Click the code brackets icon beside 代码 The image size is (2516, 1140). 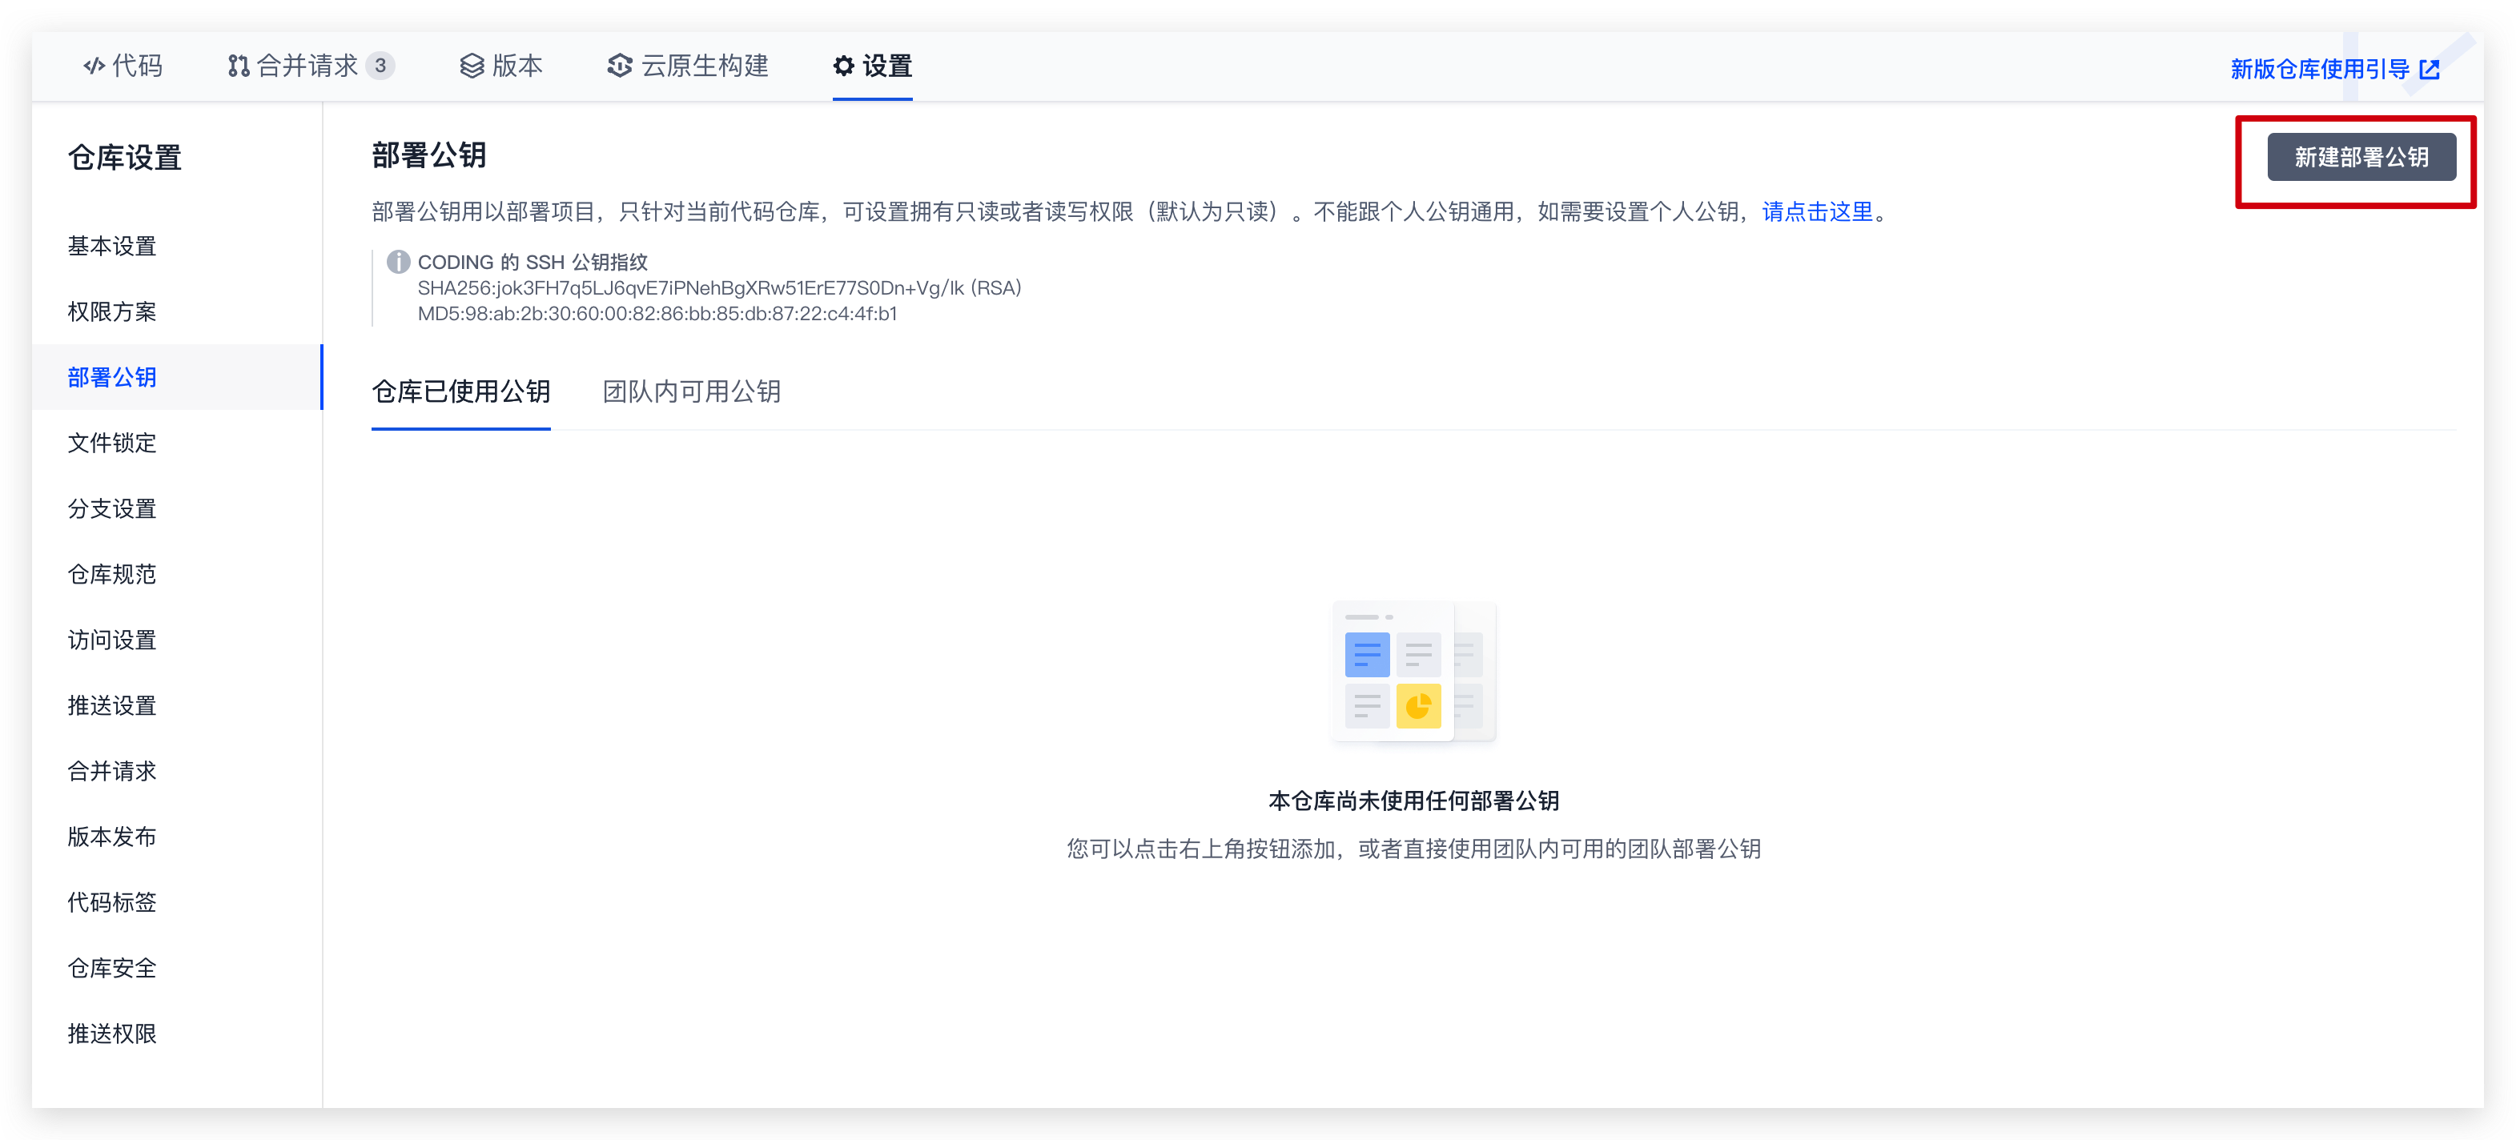point(94,66)
